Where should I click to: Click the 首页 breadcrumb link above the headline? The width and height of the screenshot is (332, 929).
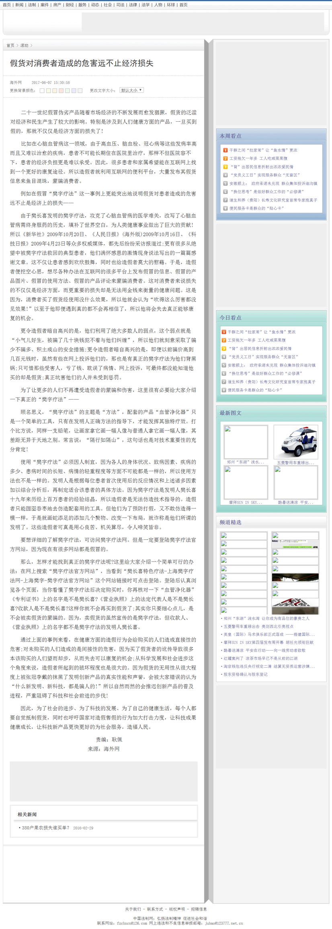pyautogui.click(x=10, y=45)
